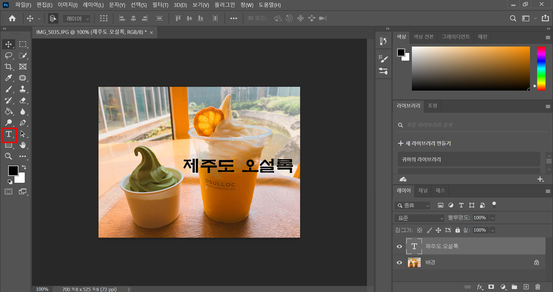Change the screen mode
The image size is (553, 292).
23,192
